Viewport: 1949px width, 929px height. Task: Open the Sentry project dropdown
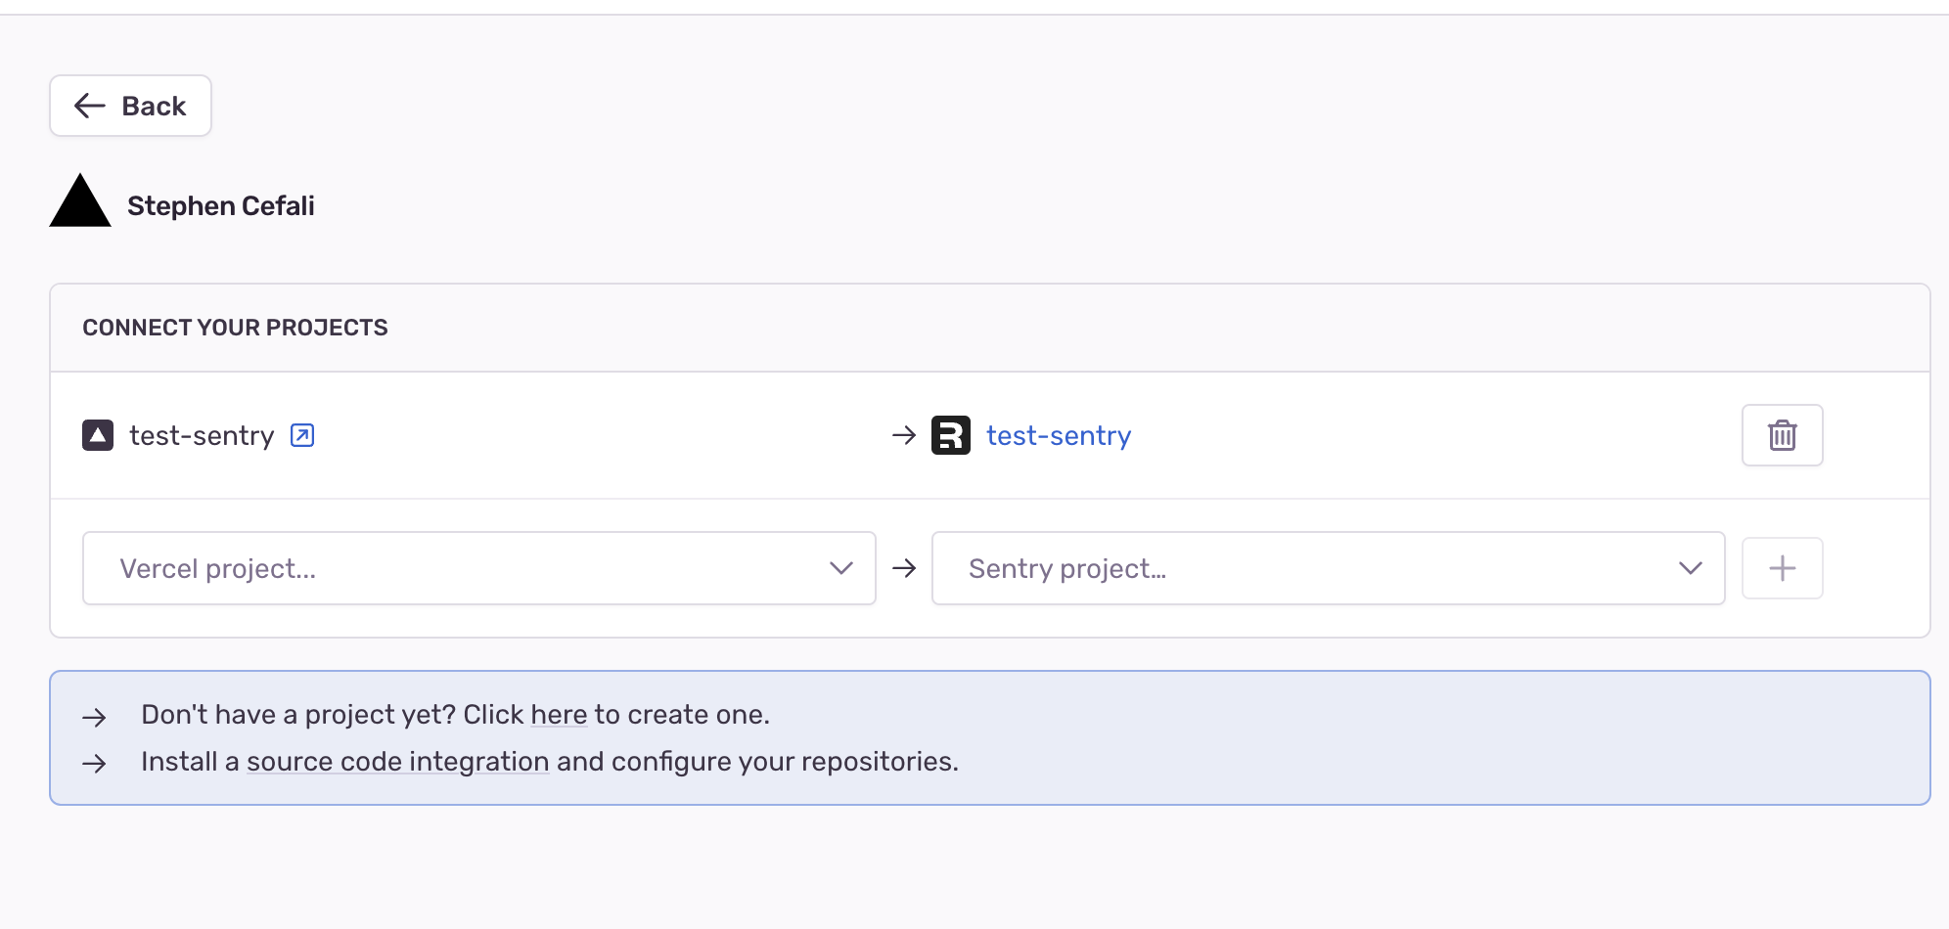[1327, 567]
